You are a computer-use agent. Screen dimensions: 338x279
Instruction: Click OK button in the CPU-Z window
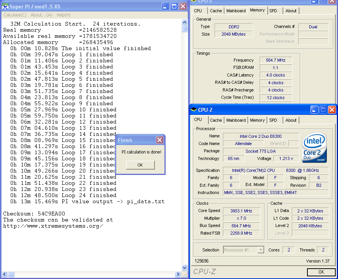321,272
